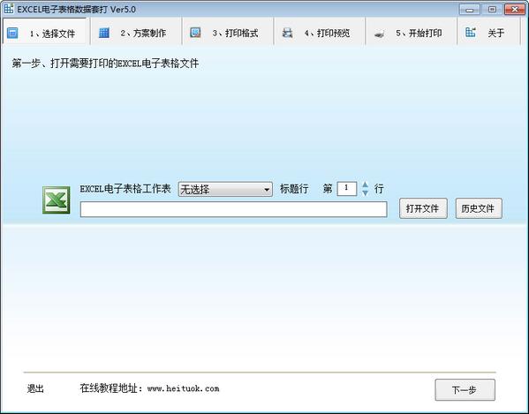Click the app icon in title bar
The height and width of the screenshot is (414, 529).
[9, 9]
